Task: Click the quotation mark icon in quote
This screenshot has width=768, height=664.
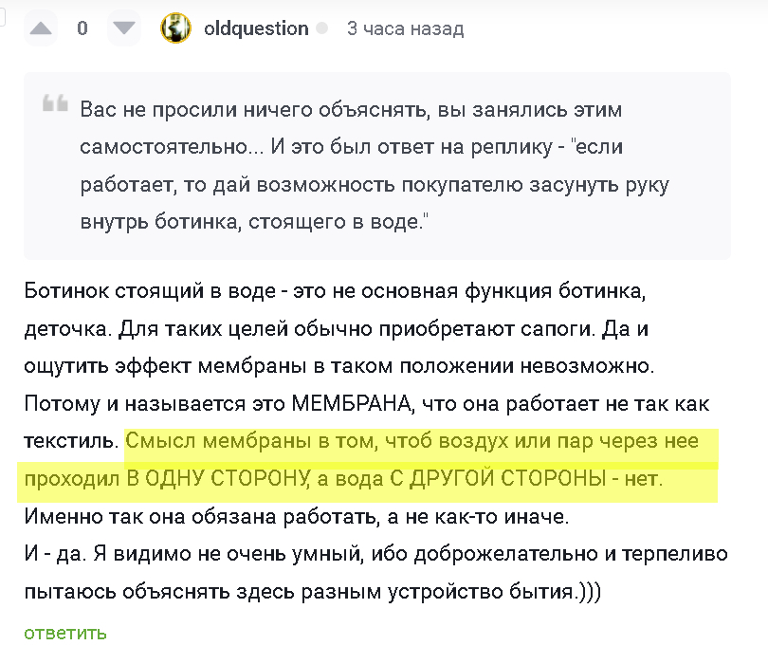Action: 55,104
